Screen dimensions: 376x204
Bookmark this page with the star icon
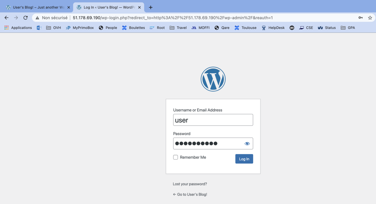pos(370,18)
